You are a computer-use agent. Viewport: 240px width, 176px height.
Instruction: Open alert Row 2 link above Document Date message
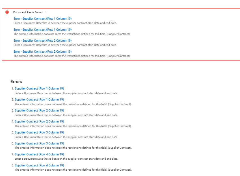point(43,41)
